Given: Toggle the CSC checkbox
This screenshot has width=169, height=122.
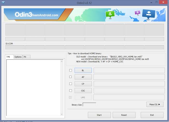Looking at the screenshot, I should [71, 91].
